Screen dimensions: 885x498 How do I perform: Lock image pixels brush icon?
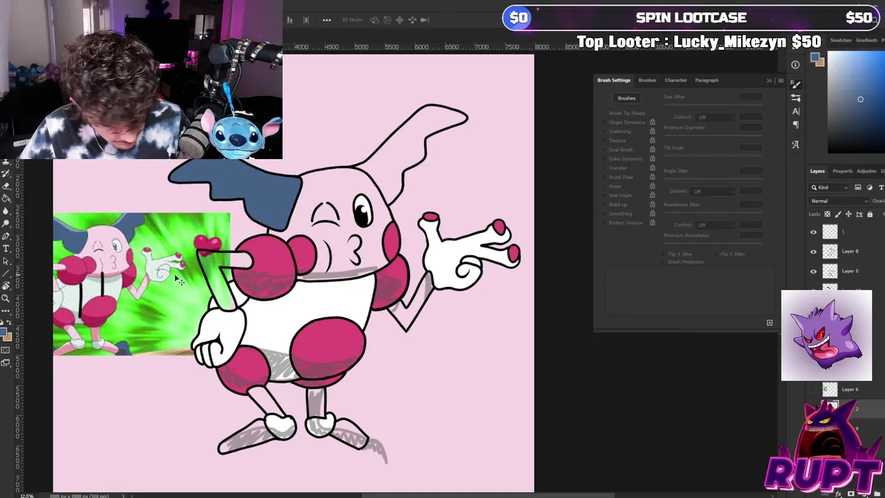point(838,214)
